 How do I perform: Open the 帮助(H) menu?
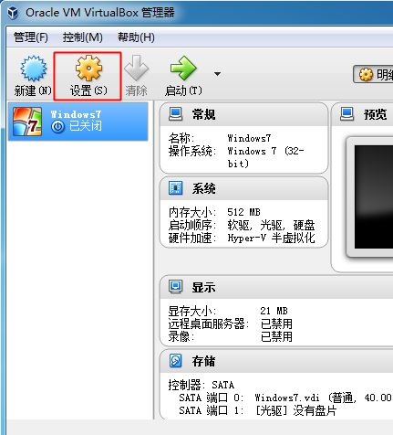click(x=136, y=37)
